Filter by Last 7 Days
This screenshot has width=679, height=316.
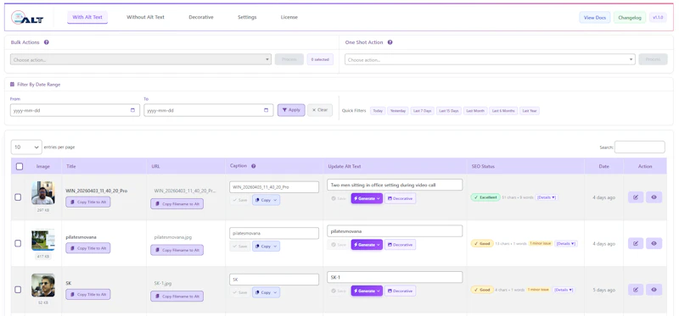click(x=422, y=111)
